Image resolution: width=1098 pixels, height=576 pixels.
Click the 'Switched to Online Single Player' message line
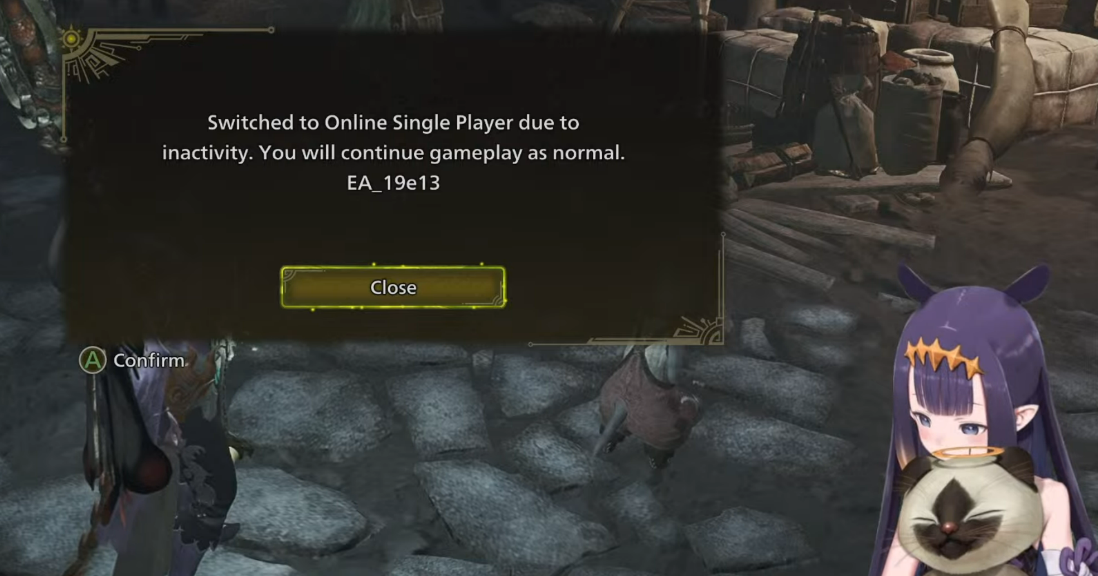coord(393,123)
